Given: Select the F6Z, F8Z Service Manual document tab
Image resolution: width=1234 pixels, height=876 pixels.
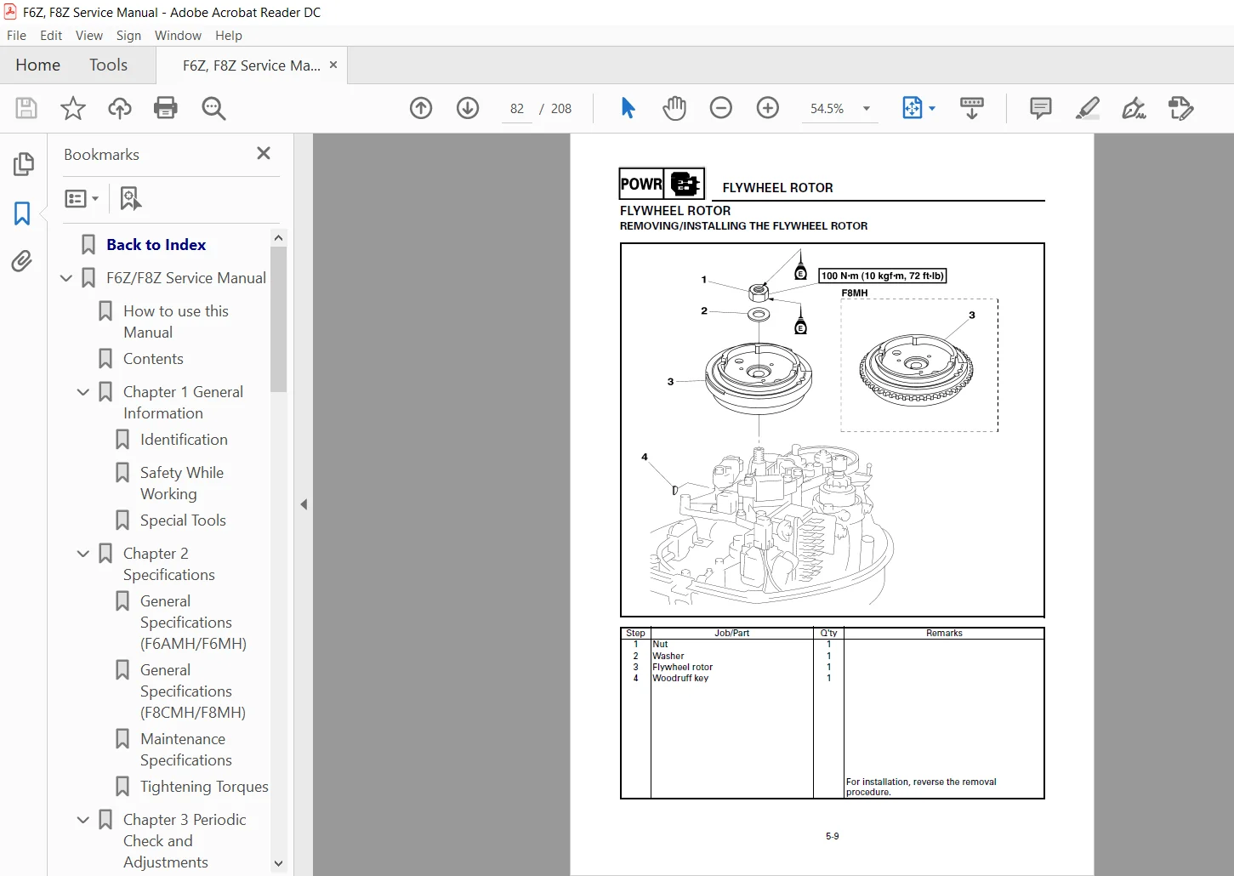Looking at the screenshot, I should point(252,65).
